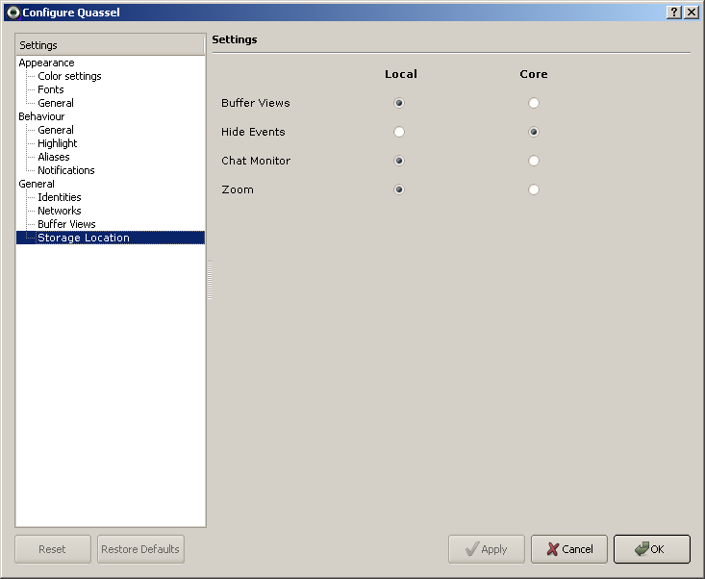Click the Local column heading
The height and width of the screenshot is (579, 705).
401,74
